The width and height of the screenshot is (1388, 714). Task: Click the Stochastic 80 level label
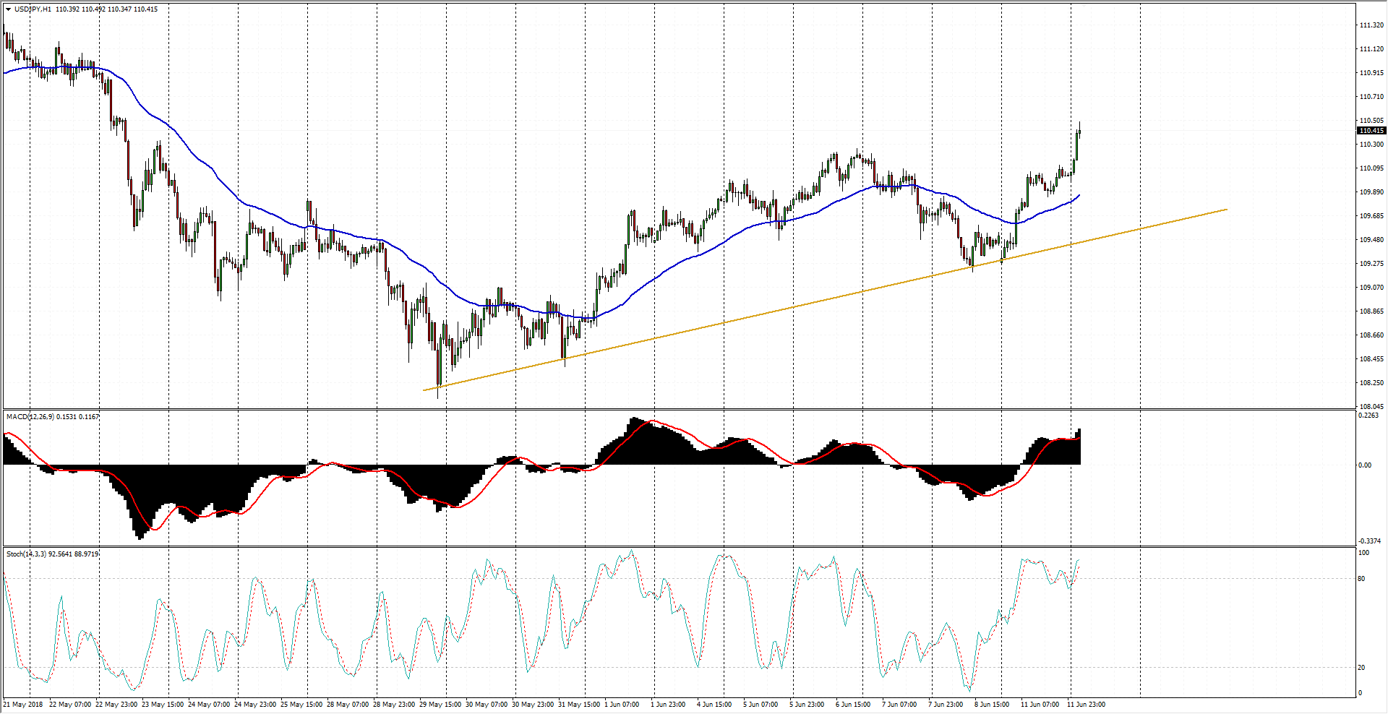(x=1362, y=579)
